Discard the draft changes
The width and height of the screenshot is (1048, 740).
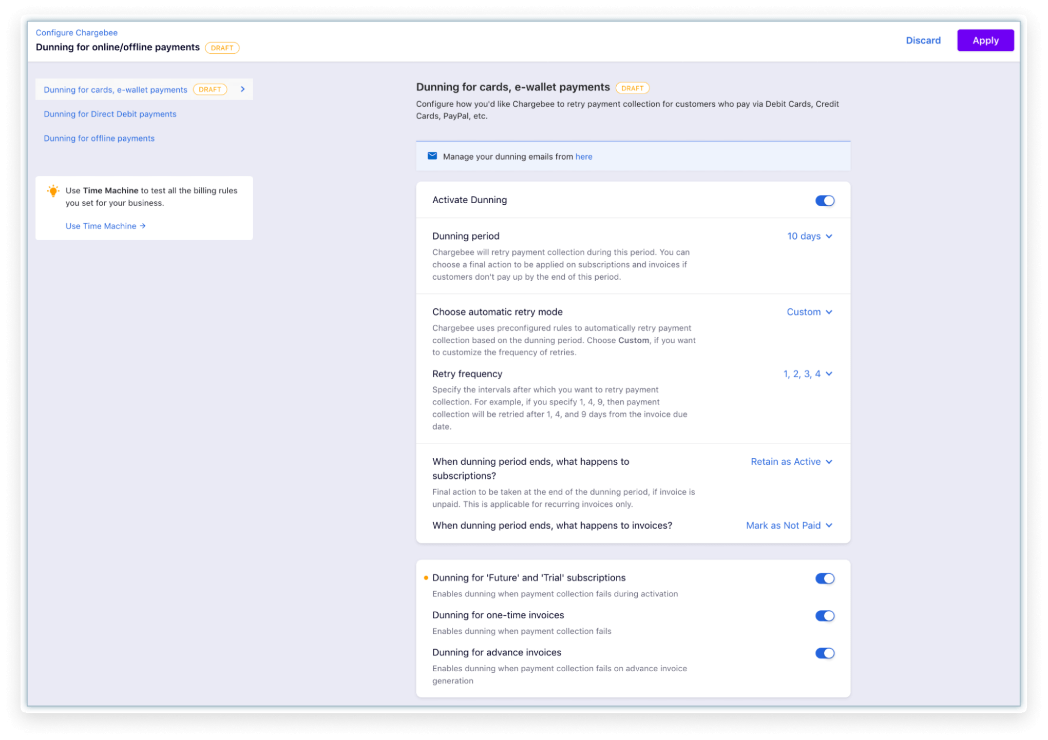(923, 40)
